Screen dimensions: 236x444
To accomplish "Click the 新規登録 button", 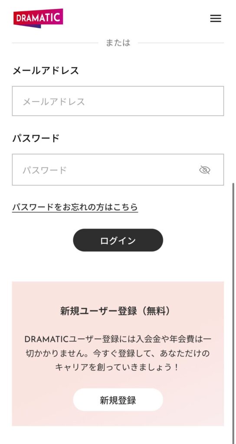I will click(118, 400).
